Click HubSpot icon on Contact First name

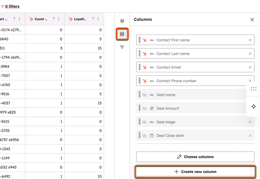(144, 40)
